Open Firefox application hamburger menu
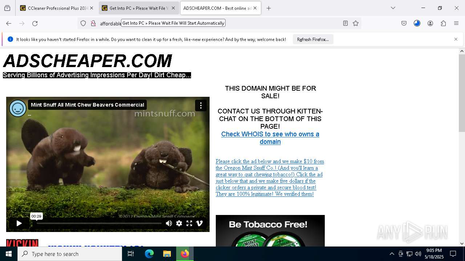This screenshot has height=261, width=465. pos(456,23)
